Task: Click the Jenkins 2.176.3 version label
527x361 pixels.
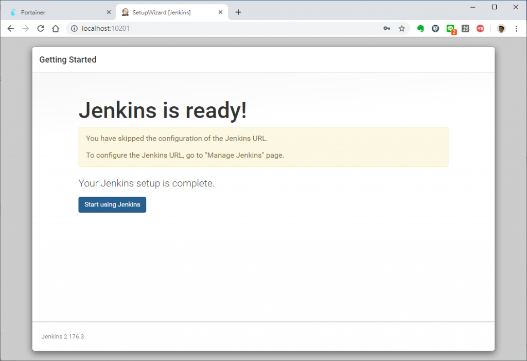Action: click(x=62, y=336)
